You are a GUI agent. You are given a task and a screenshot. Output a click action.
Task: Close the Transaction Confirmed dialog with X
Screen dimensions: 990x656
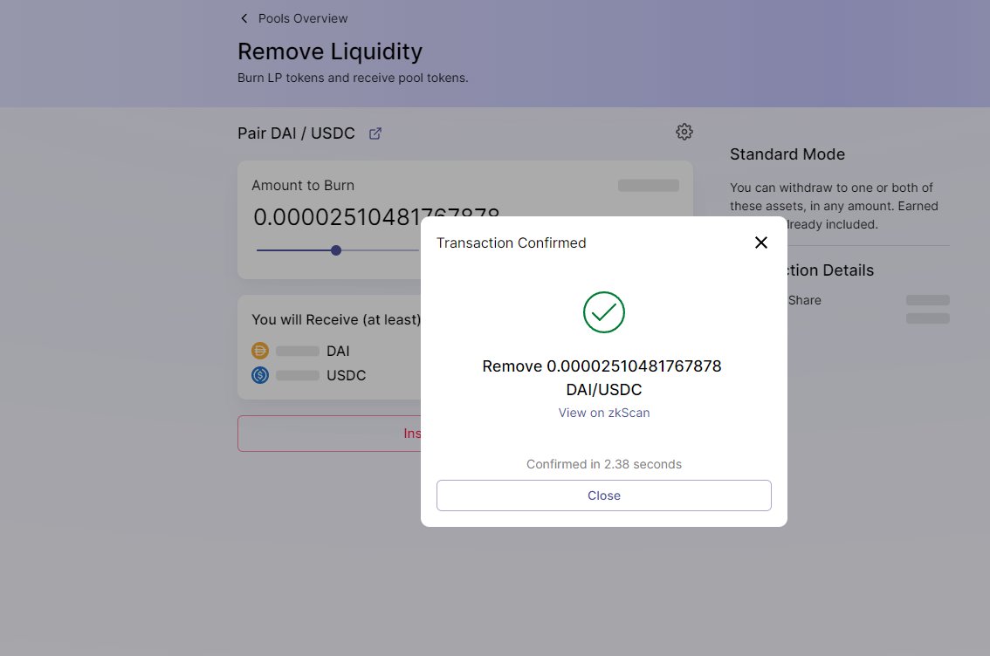760,243
